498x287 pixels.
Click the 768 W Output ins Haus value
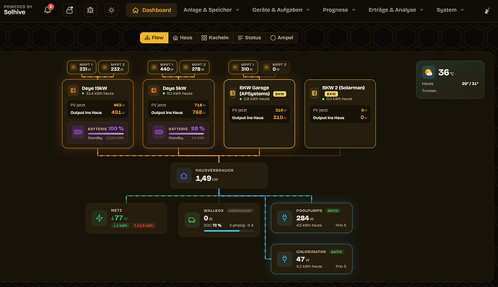click(x=198, y=112)
